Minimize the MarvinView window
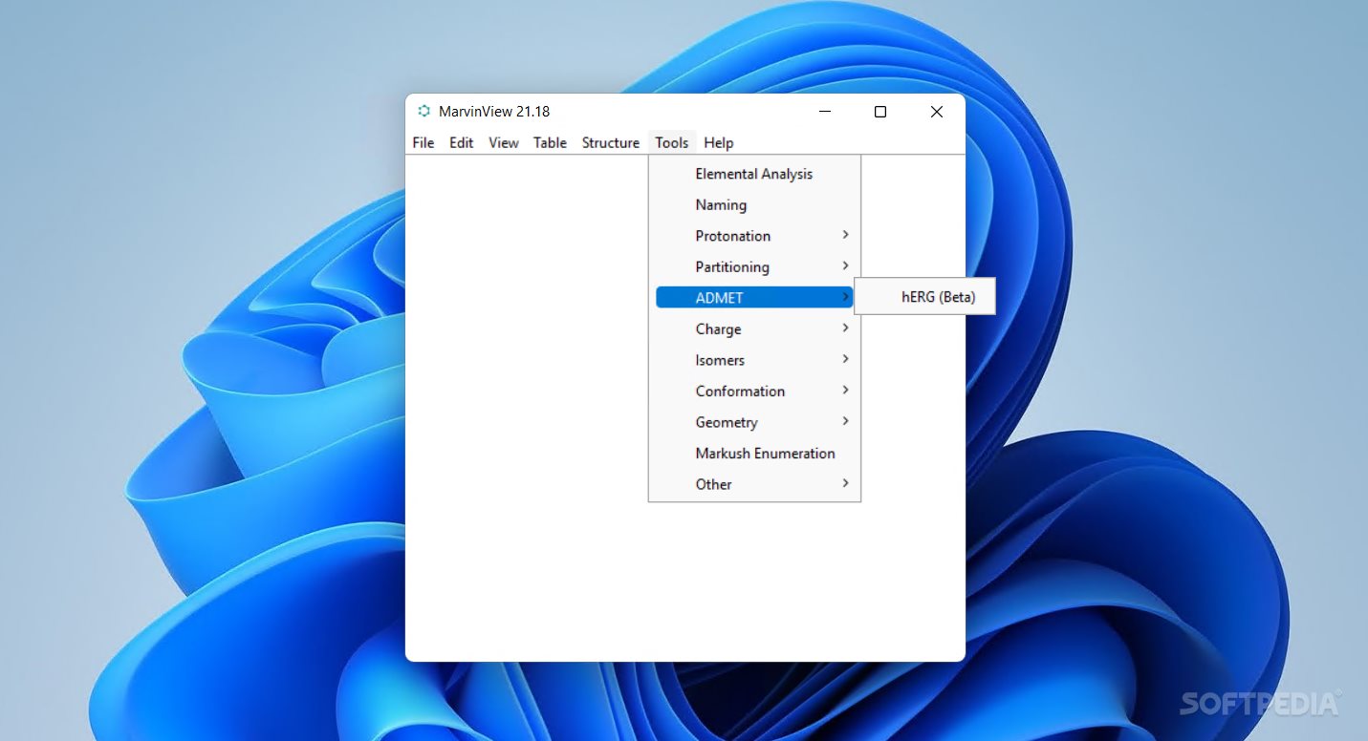Image resolution: width=1368 pixels, height=741 pixels. (824, 112)
